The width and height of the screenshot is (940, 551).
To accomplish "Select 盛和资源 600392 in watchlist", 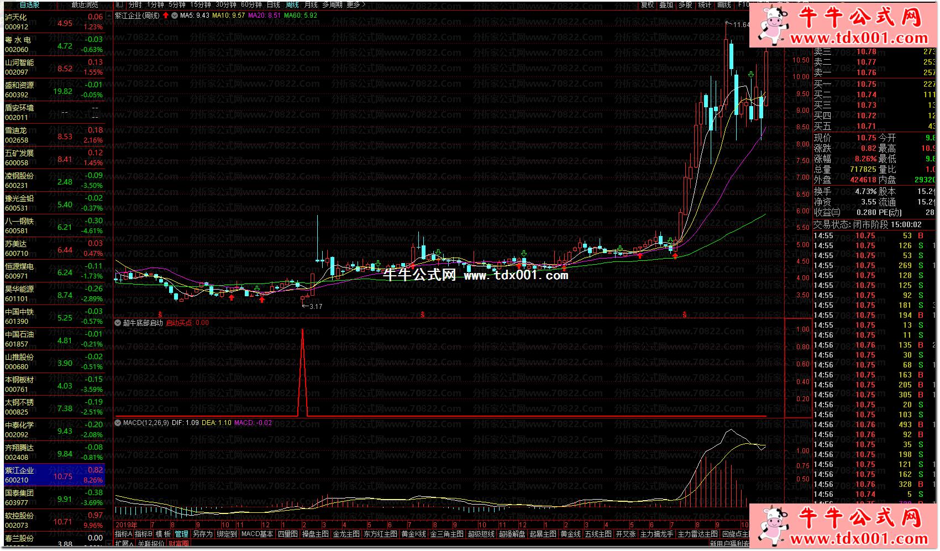I will tap(54, 90).
